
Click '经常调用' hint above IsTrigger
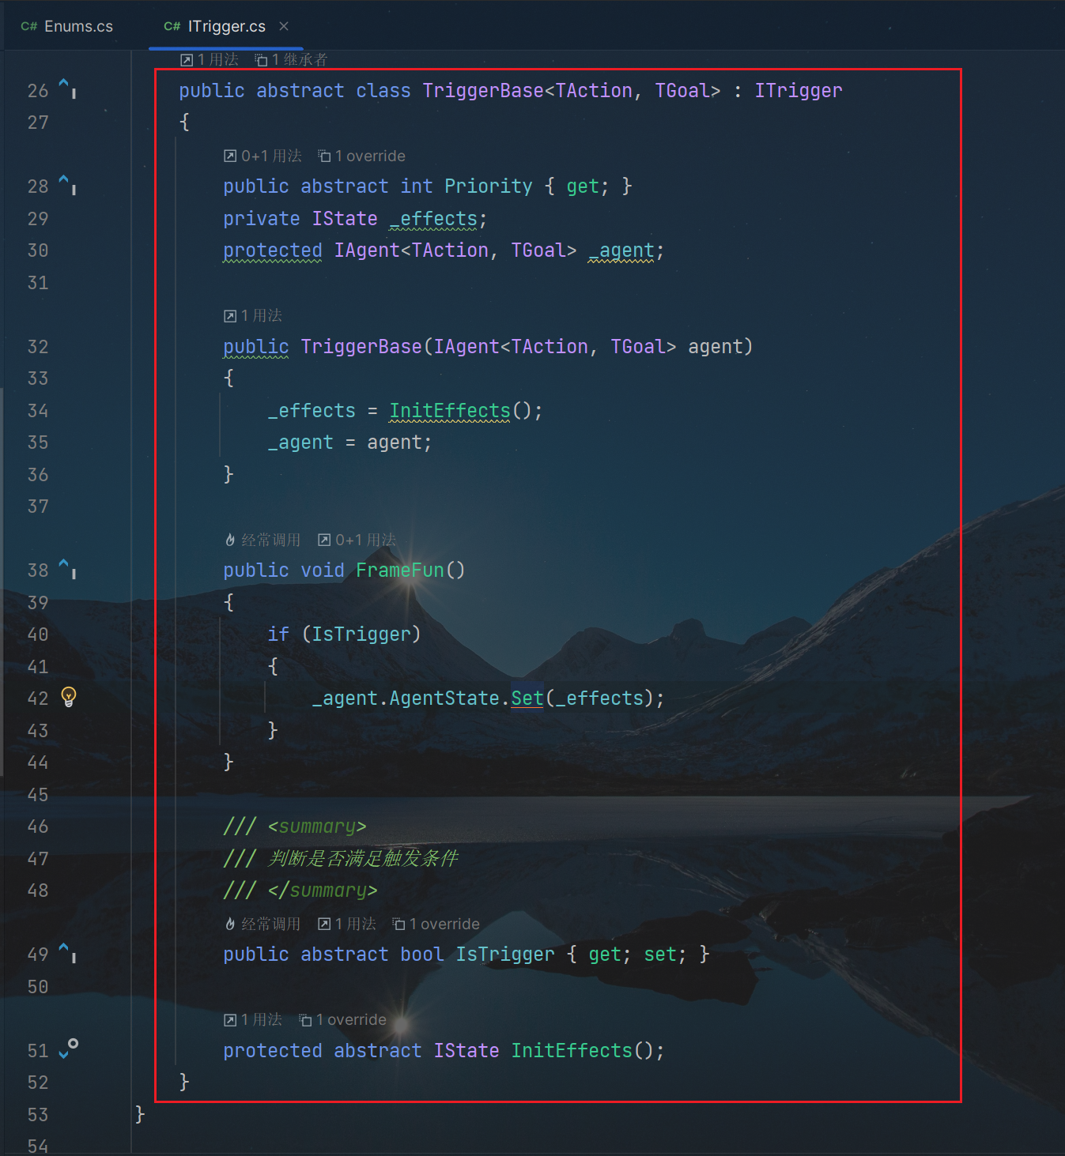262,924
